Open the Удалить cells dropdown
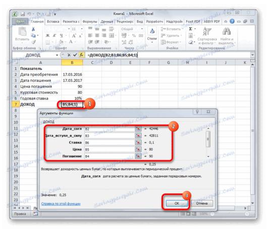This screenshot has height=229, width=267. pyautogui.click(x=171, y=35)
